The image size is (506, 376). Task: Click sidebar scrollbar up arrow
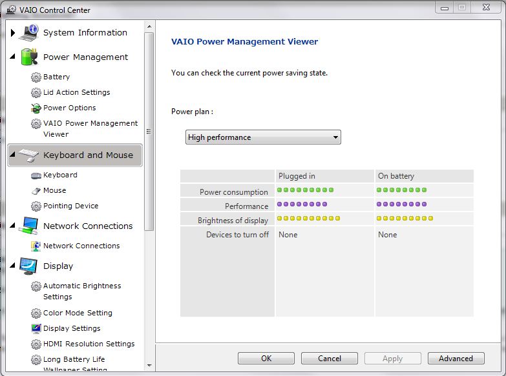[149, 26]
